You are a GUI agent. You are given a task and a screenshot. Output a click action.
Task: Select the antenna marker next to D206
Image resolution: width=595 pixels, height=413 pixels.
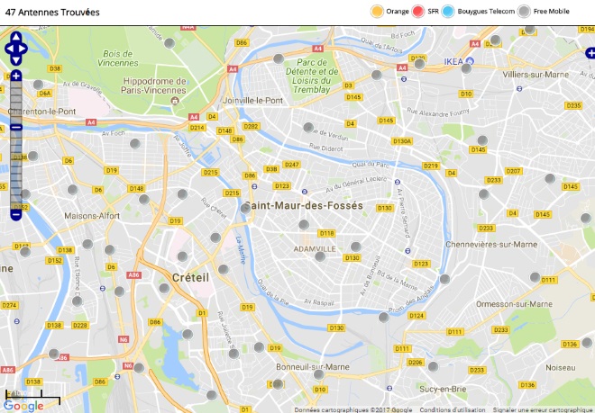(x=433, y=366)
